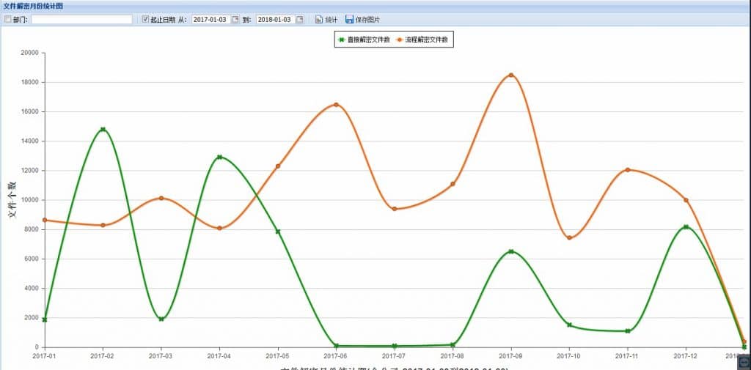This screenshot has width=751, height=370.
Task: Click the 文件个数 y-axis title
Action: point(13,200)
